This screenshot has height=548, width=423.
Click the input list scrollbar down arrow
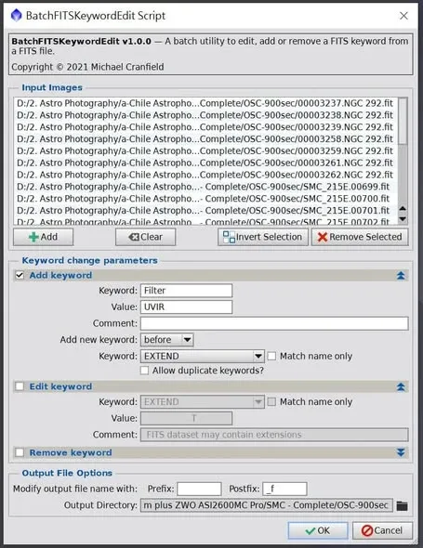click(x=403, y=219)
